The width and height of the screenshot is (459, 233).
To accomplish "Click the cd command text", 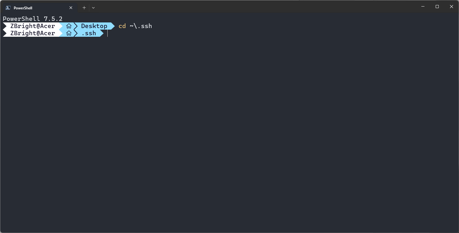I will tap(122, 26).
